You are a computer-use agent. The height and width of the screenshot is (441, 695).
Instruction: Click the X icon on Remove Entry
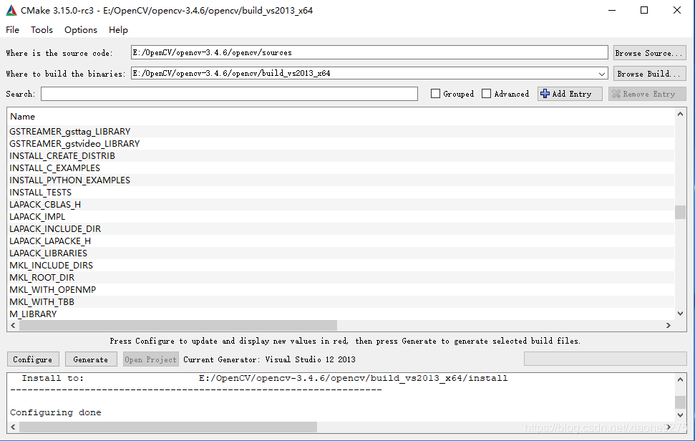point(616,94)
